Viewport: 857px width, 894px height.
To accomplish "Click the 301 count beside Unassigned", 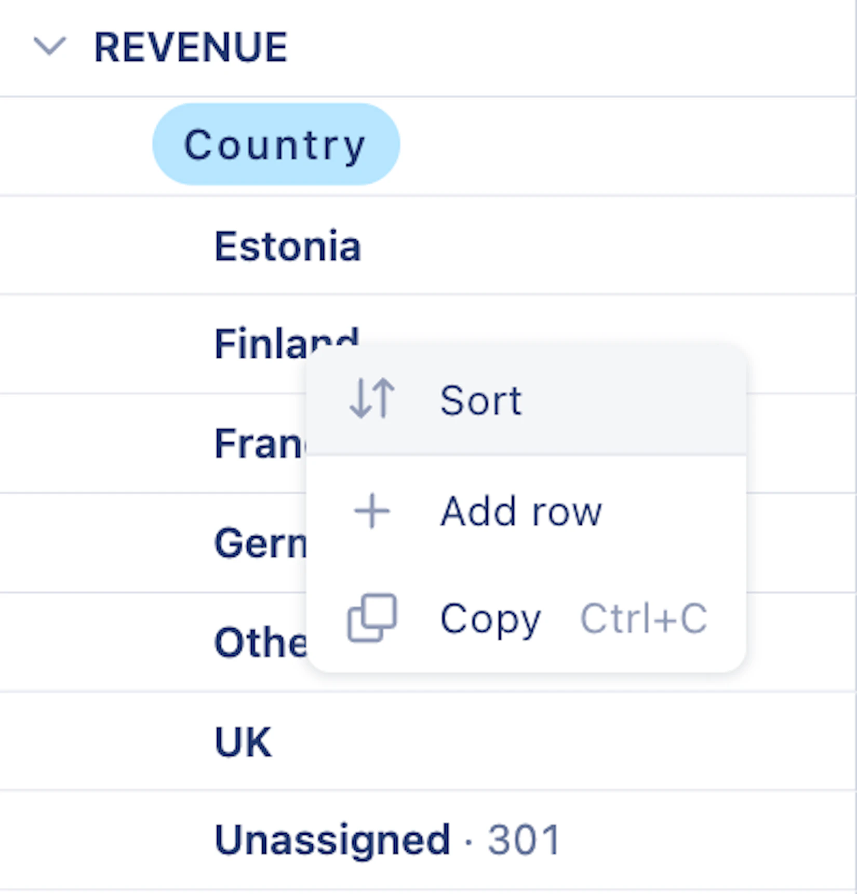I will pyautogui.click(x=524, y=839).
